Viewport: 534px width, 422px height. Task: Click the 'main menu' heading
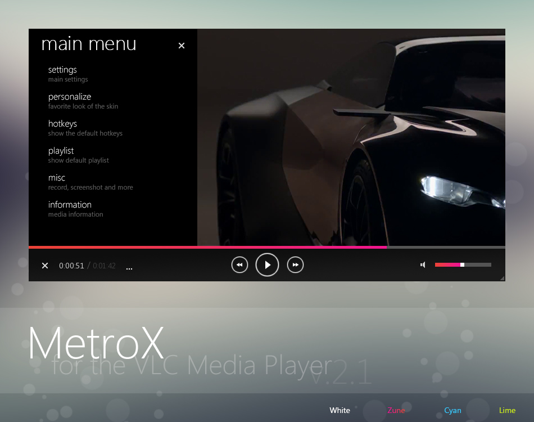89,44
